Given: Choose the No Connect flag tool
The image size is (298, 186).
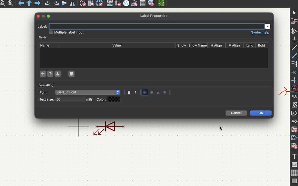Looking at the screenshot, I should click(294, 72).
